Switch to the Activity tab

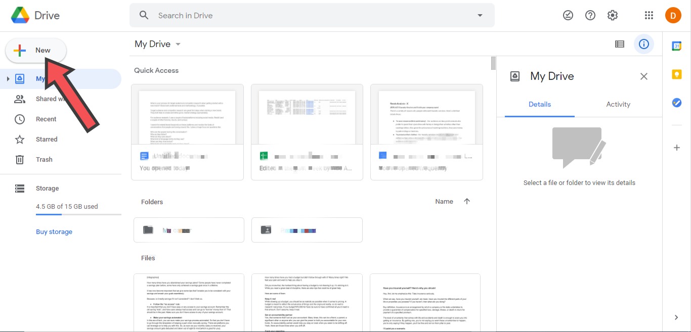[x=618, y=105]
